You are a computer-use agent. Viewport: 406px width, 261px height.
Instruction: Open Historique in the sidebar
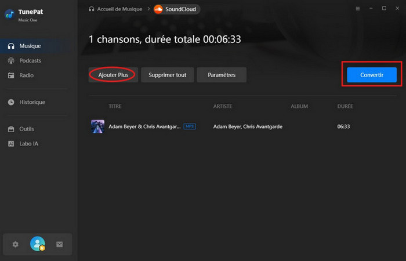click(32, 102)
